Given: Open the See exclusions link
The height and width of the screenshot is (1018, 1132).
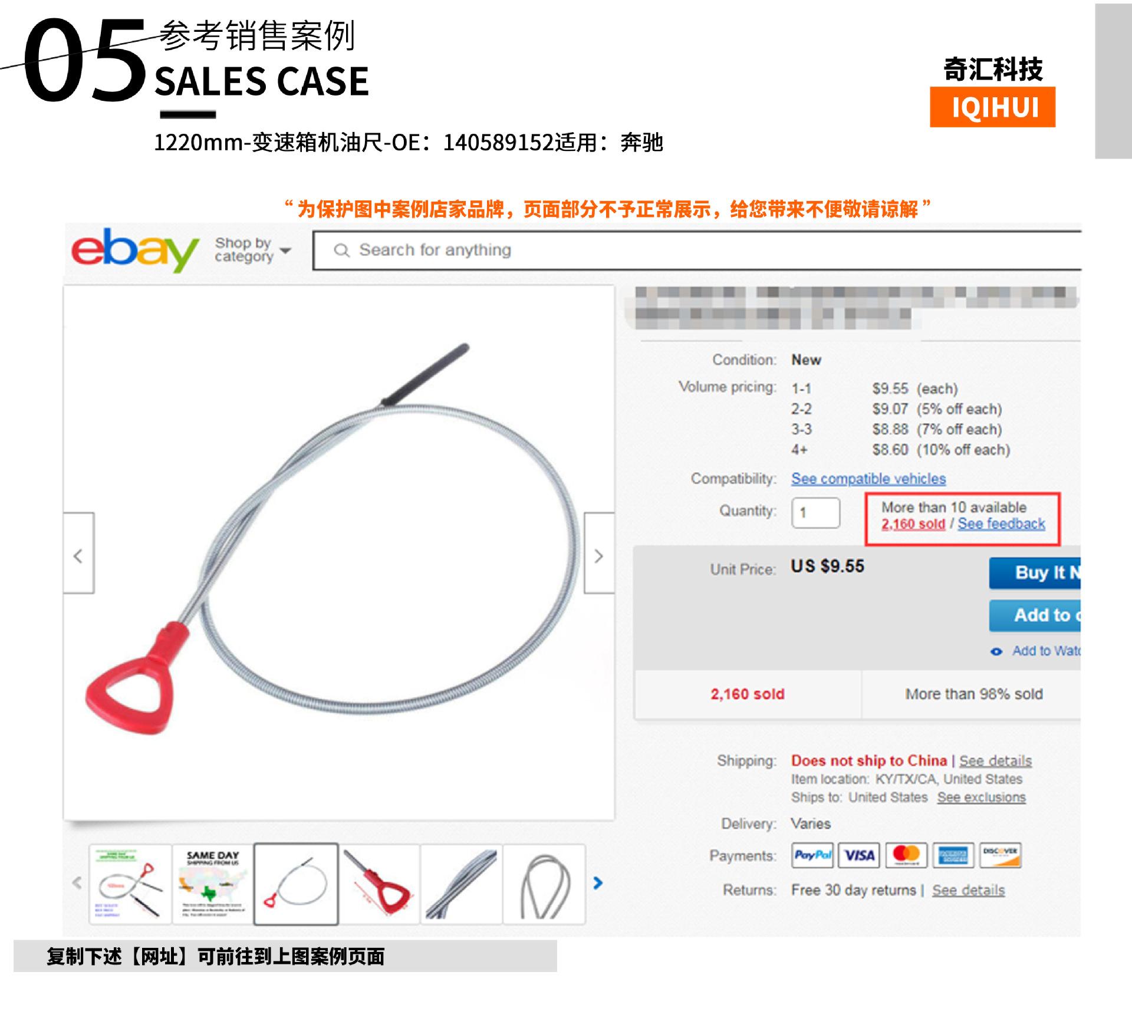Looking at the screenshot, I should click(982, 798).
